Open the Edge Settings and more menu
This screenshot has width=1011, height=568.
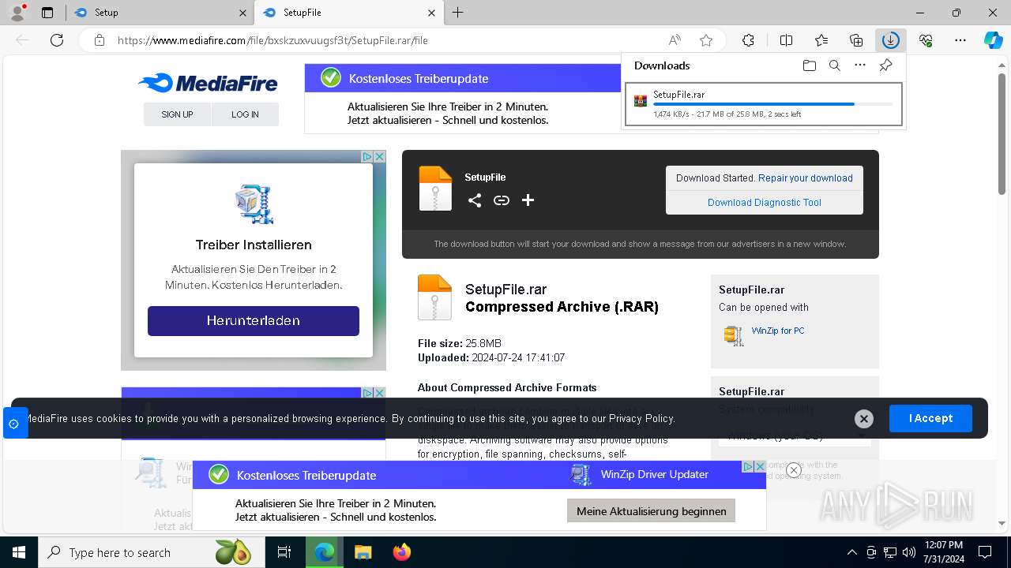960,40
